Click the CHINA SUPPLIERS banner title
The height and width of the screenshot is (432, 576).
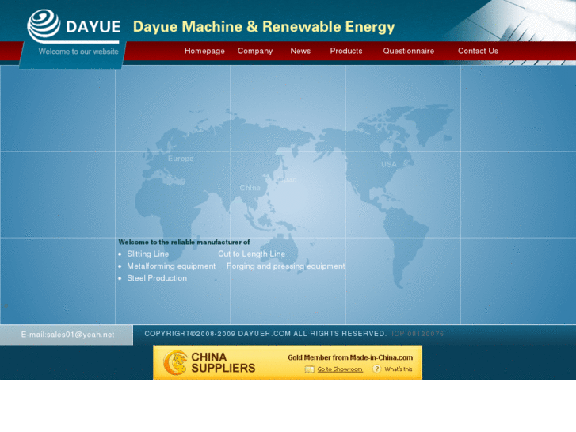tap(223, 362)
